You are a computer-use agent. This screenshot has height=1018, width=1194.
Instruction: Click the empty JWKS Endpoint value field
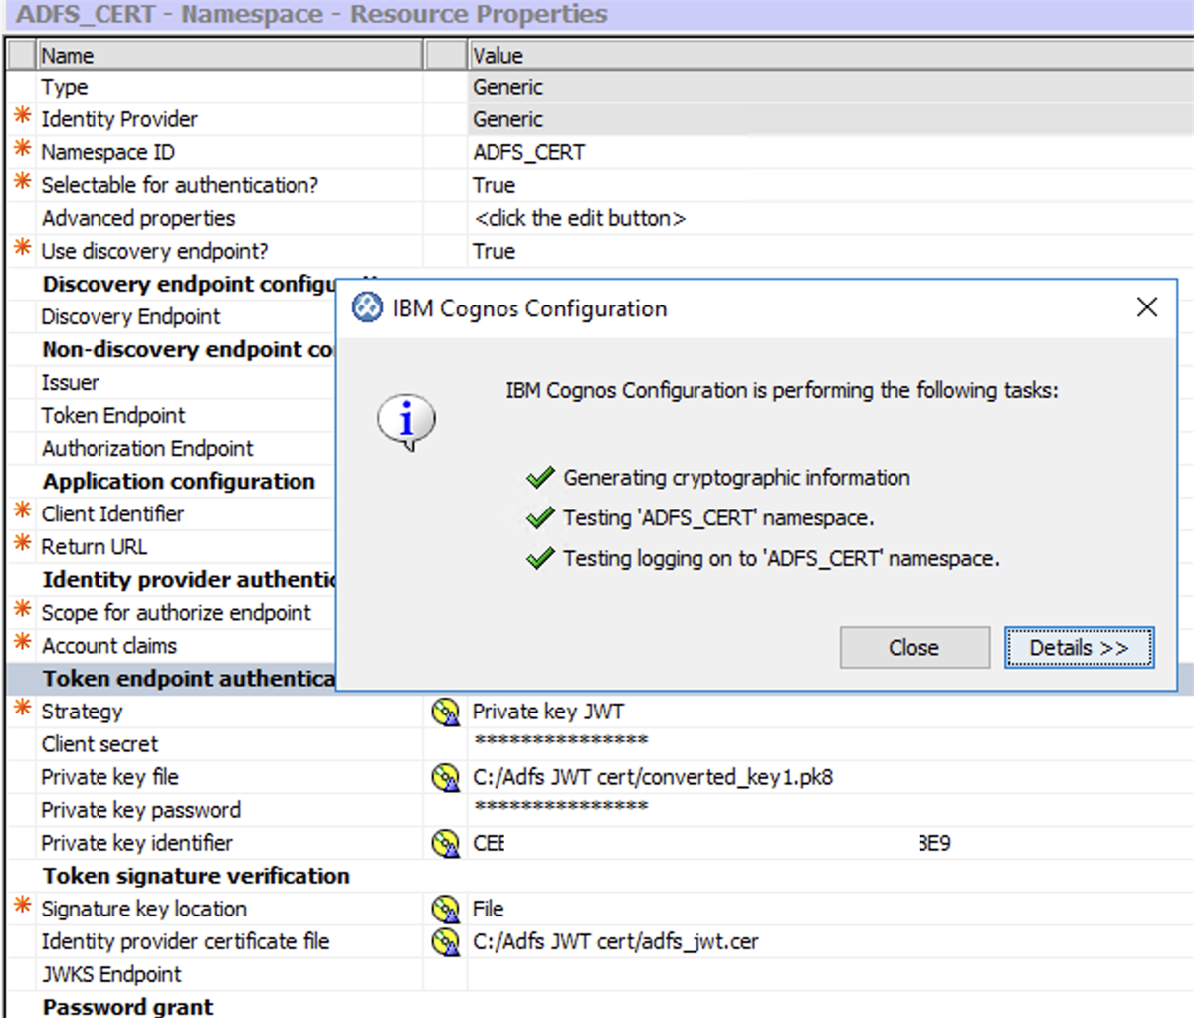pyautogui.click(x=830, y=974)
